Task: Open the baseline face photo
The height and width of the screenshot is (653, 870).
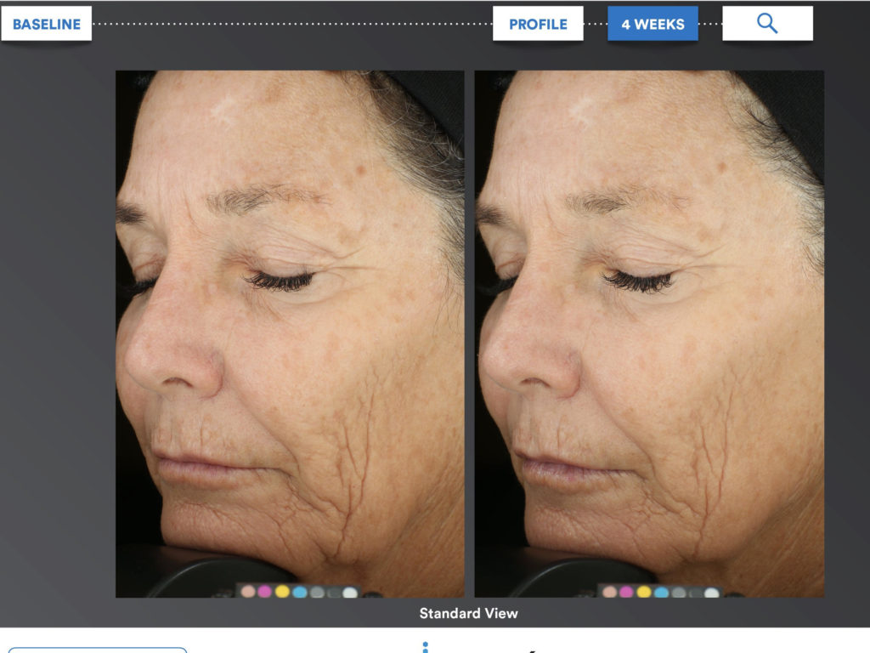Action: pyautogui.click(x=290, y=333)
